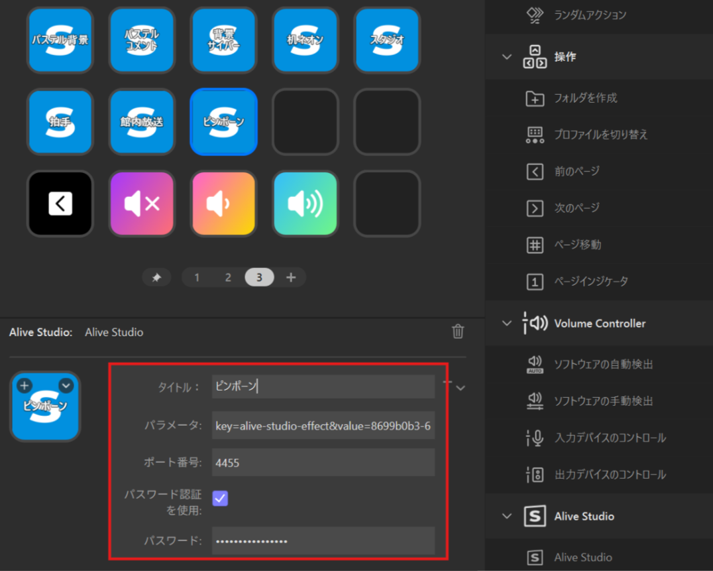Image resolution: width=713 pixels, height=571 pixels.
Task: Collapse the Volume Controller category
Action: (507, 324)
